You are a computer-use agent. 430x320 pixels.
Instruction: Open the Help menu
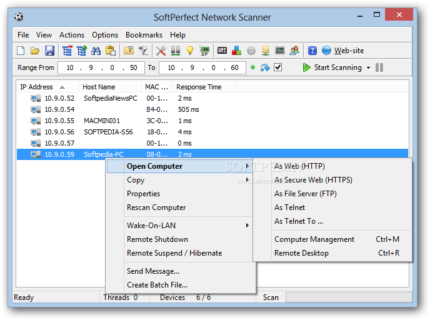tap(177, 35)
